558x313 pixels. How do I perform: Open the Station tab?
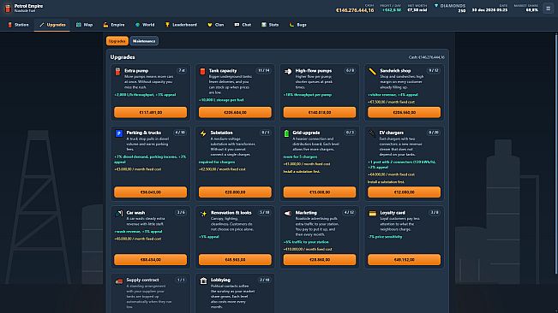click(x=18, y=25)
